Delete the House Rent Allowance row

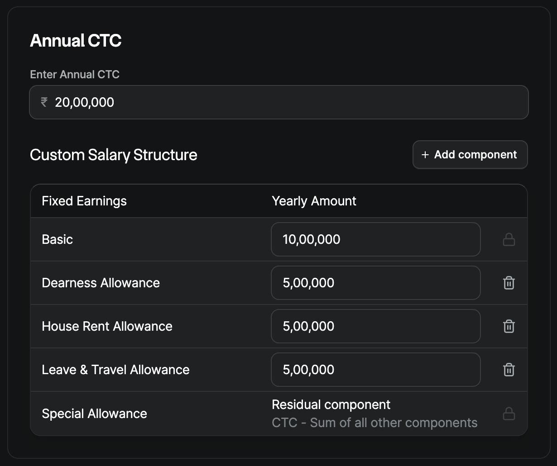tap(509, 326)
